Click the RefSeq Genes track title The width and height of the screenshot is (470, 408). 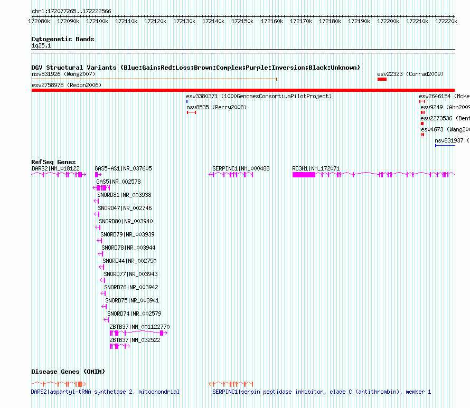(x=53, y=162)
